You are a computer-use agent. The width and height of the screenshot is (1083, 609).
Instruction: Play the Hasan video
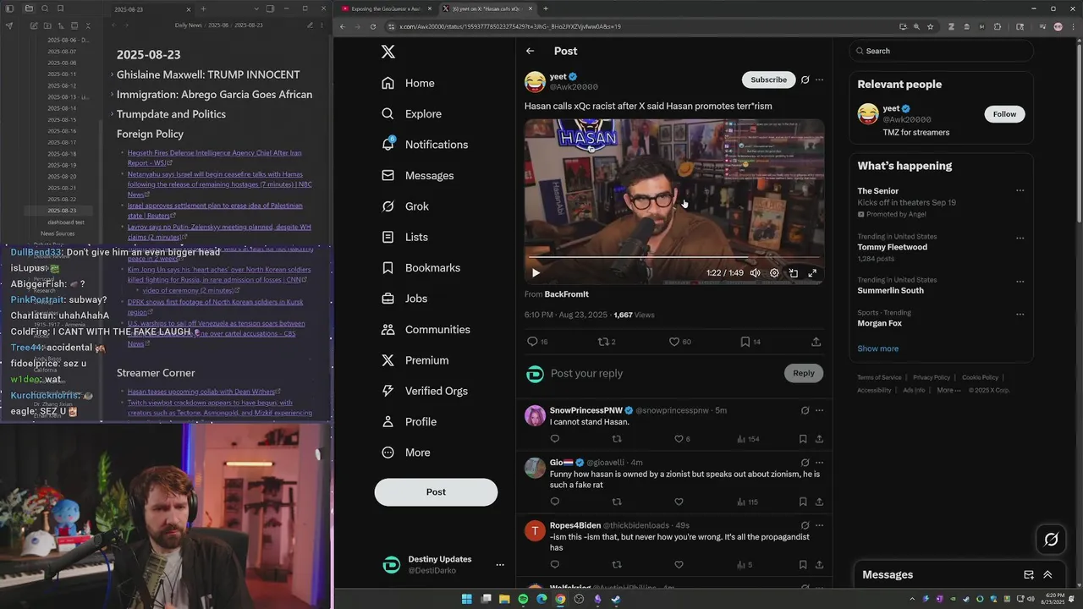[536, 273]
